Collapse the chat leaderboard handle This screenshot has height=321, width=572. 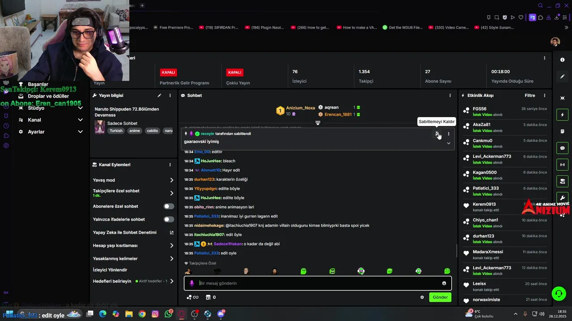(x=318, y=123)
